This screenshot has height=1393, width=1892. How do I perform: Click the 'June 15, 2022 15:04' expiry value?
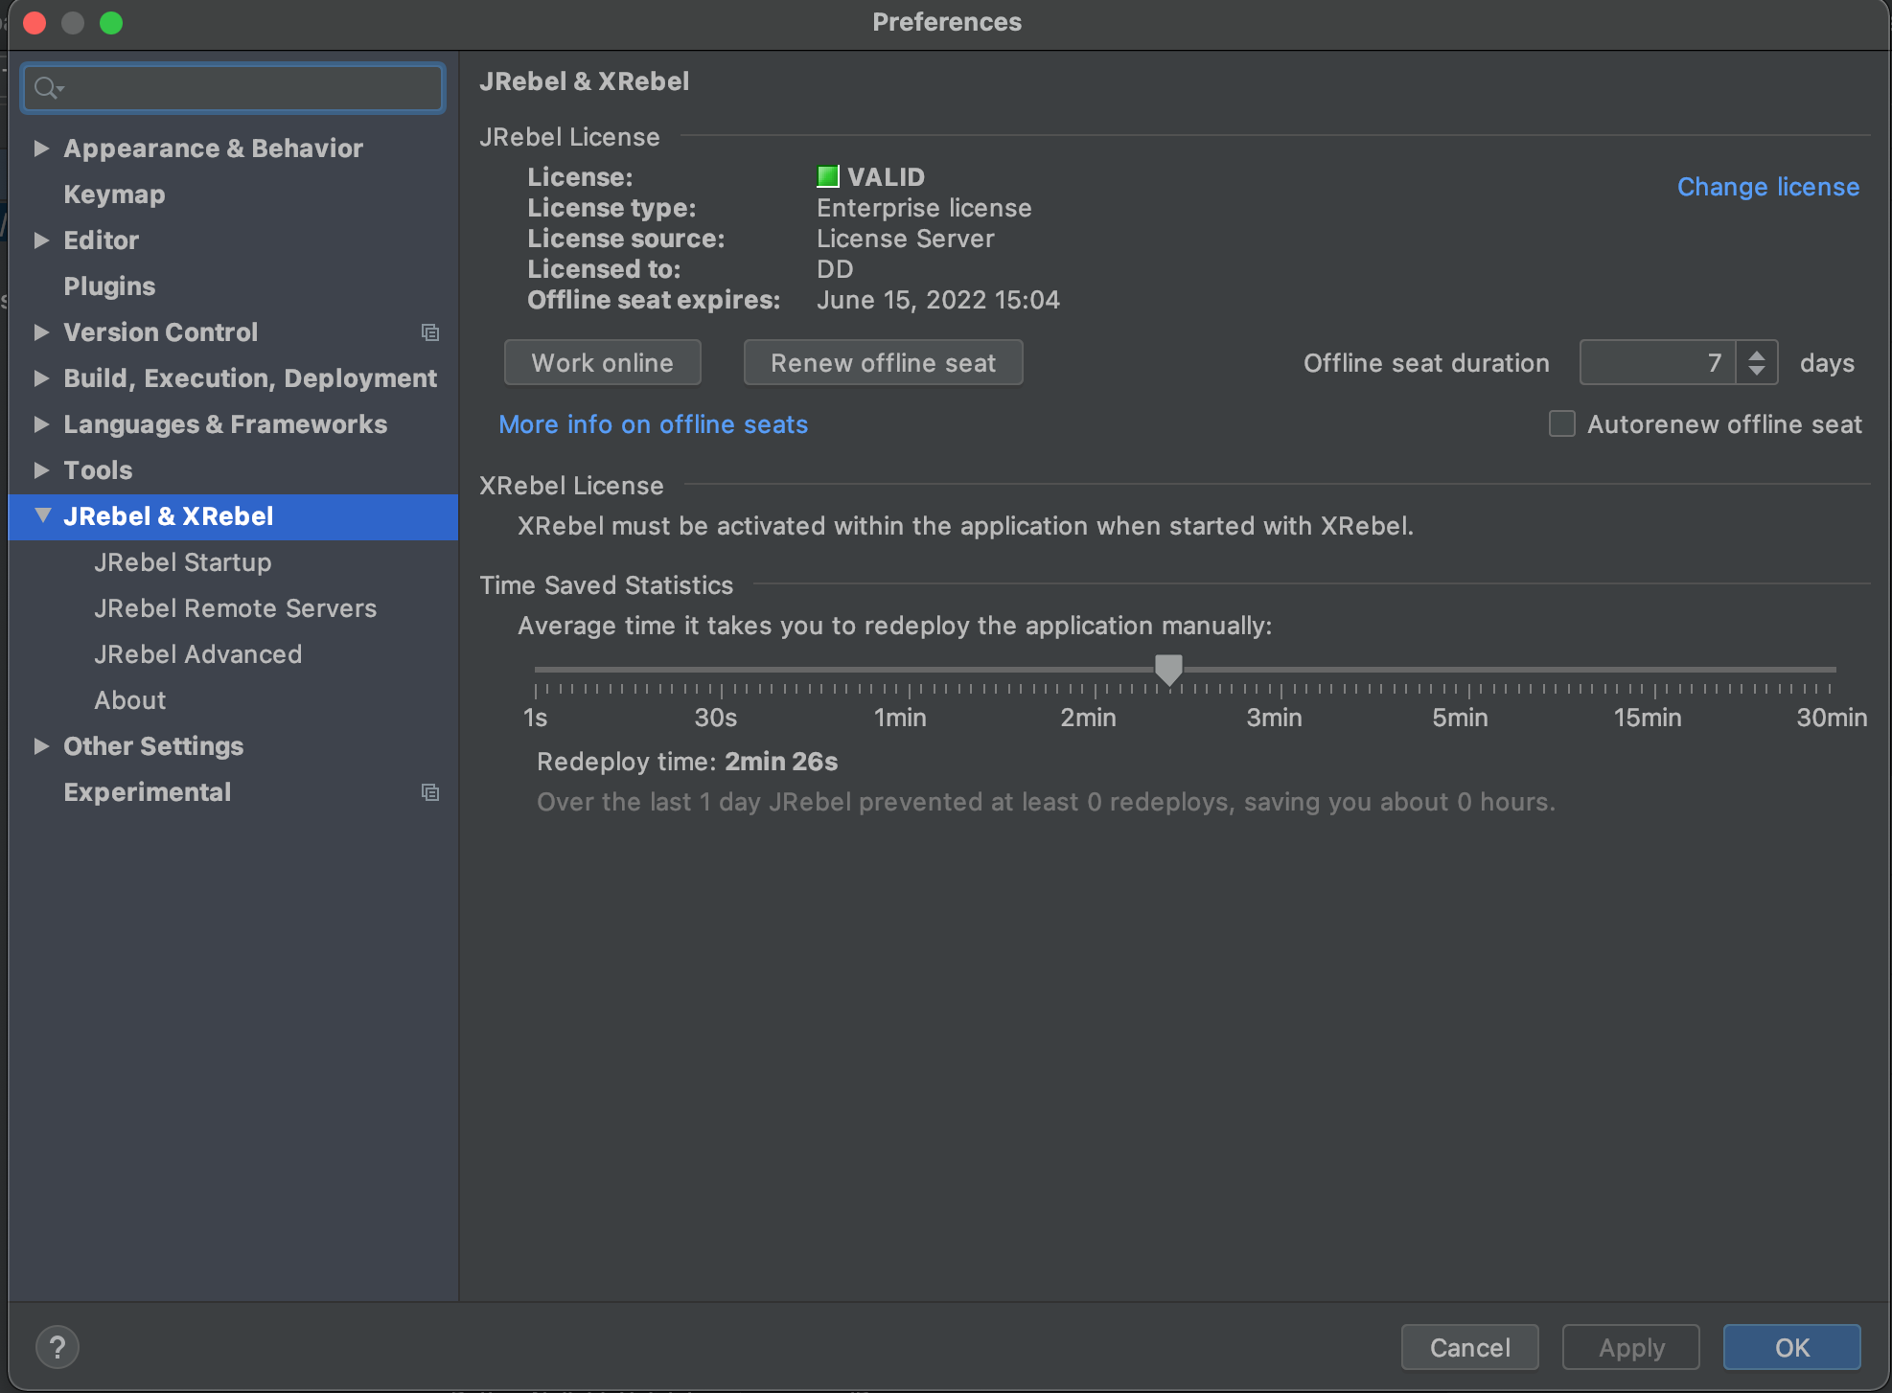pos(938,301)
